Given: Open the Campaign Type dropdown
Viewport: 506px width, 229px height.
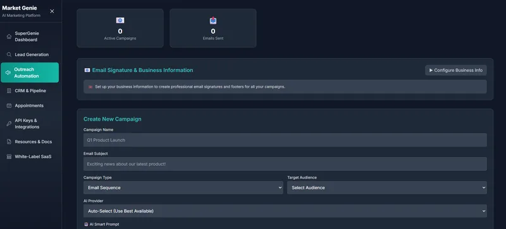Looking at the screenshot, I should pyautogui.click(x=183, y=187).
